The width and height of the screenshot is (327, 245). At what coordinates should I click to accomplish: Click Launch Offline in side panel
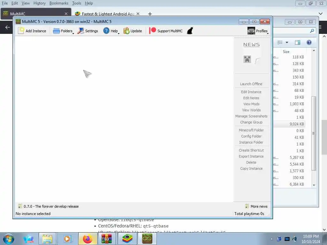click(251, 84)
